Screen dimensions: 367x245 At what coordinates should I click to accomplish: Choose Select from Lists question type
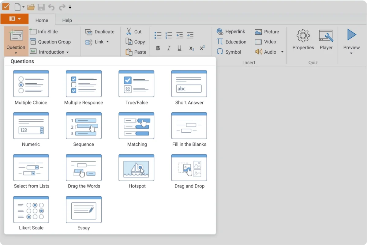(x=31, y=171)
